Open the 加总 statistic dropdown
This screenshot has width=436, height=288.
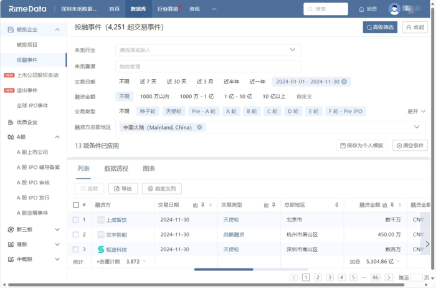(x=398, y=262)
